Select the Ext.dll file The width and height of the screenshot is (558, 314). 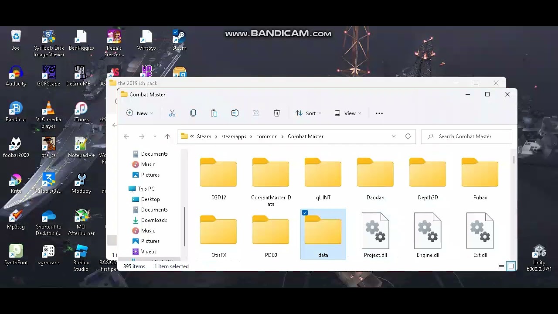[x=480, y=235]
